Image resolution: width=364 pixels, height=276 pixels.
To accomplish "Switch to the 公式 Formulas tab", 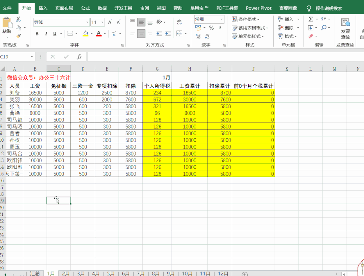I will click(85, 8).
